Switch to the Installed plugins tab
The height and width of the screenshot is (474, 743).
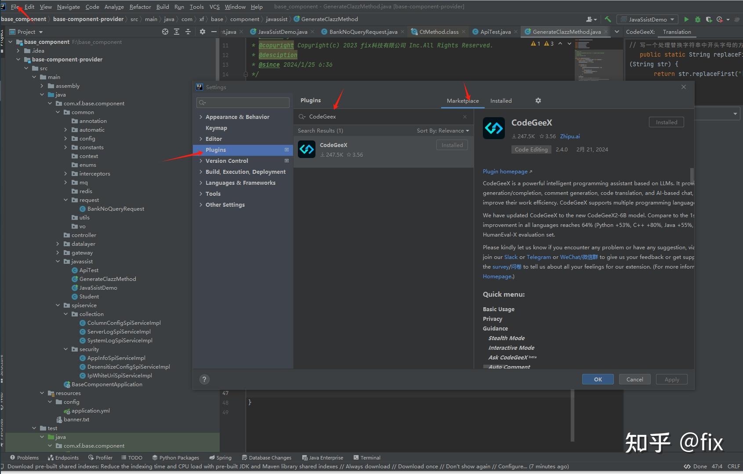click(501, 101)
